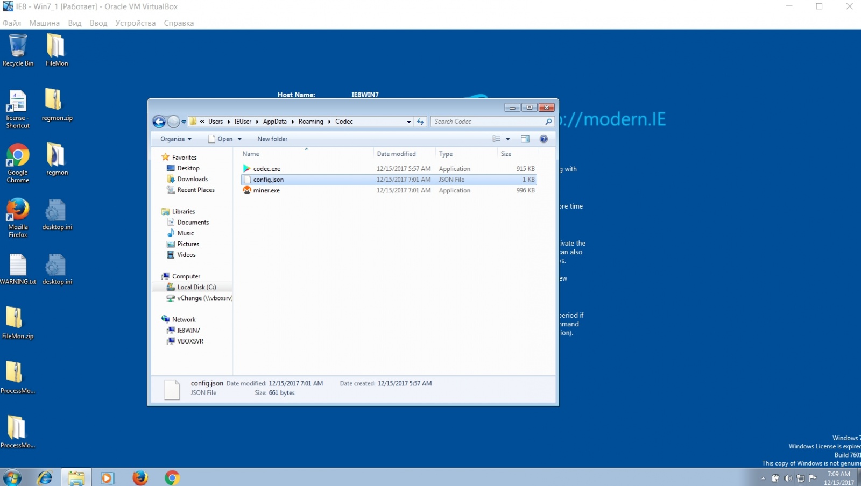Click the network tray icon

(801, 478)
